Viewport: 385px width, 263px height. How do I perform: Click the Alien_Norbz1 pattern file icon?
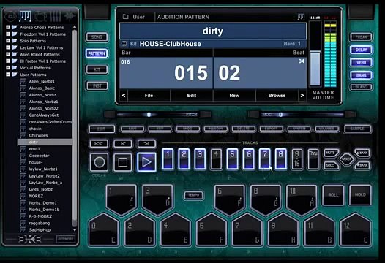(23, 81)
